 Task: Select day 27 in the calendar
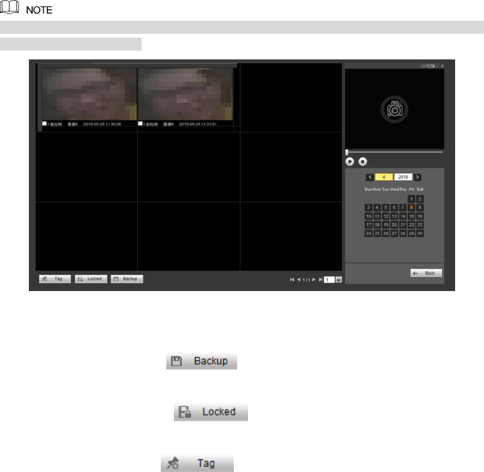(x=394, y=233)
